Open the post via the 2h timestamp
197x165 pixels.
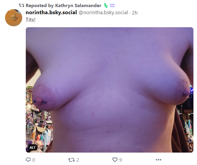(135, 13)
